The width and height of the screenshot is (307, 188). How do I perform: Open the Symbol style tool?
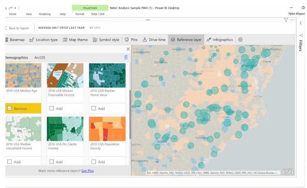[106, 40]
